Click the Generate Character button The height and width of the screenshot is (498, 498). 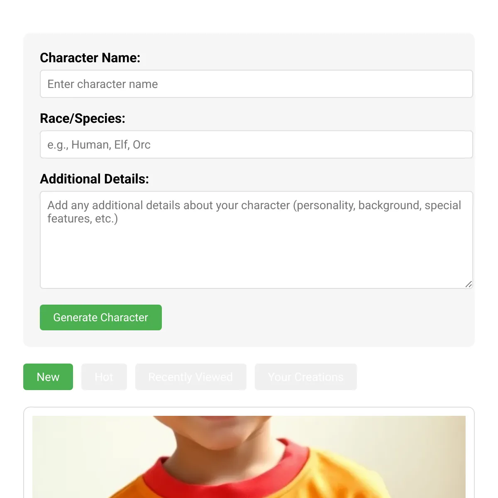pyautogui.click(x=101, y=317)
